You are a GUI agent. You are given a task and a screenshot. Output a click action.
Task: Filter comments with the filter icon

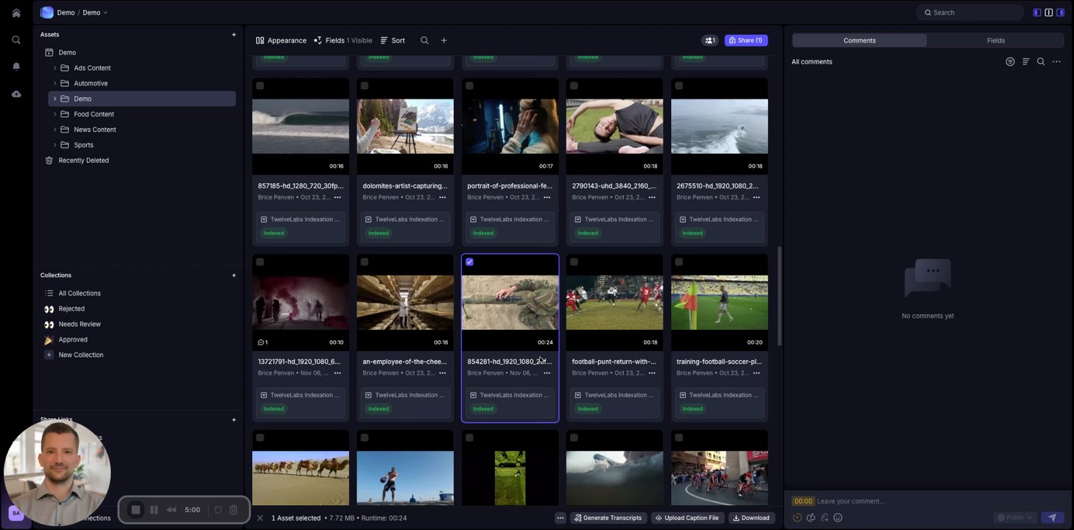pos(1011,62)
